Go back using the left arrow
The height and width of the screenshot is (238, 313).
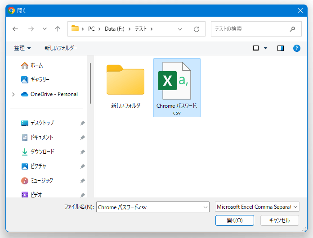(x=15, y=29)
